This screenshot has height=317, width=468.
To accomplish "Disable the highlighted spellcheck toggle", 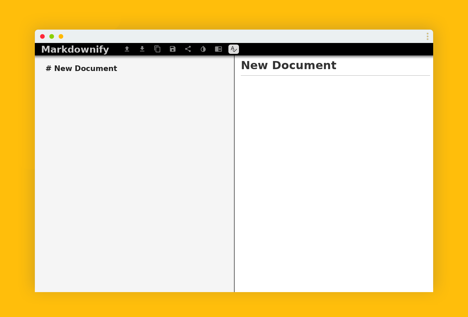I will (233, 49).
